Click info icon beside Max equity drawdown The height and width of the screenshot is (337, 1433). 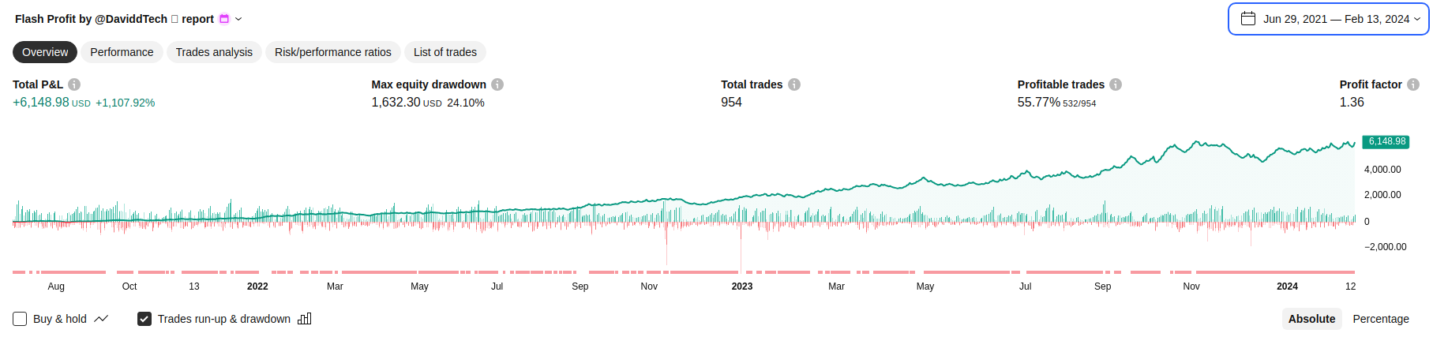(x=497, y=84)
